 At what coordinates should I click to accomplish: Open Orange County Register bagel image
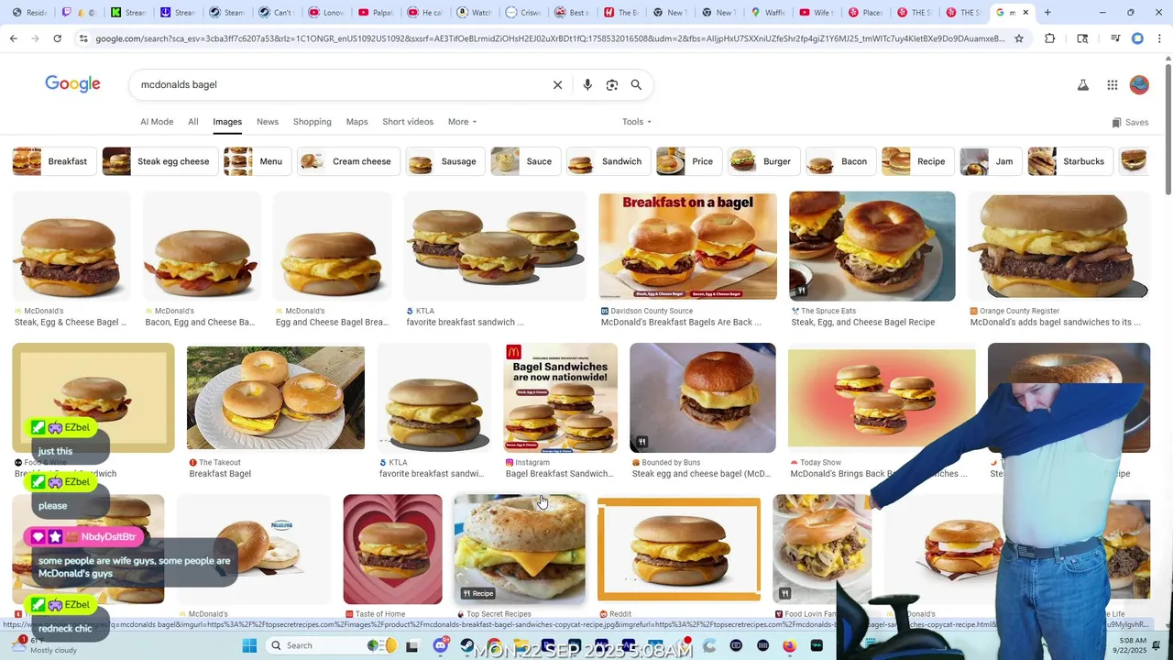[x=1059, y=246]
